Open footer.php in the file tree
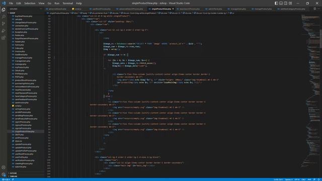Viewport: 322px width, 181px height. click(20, 35)
